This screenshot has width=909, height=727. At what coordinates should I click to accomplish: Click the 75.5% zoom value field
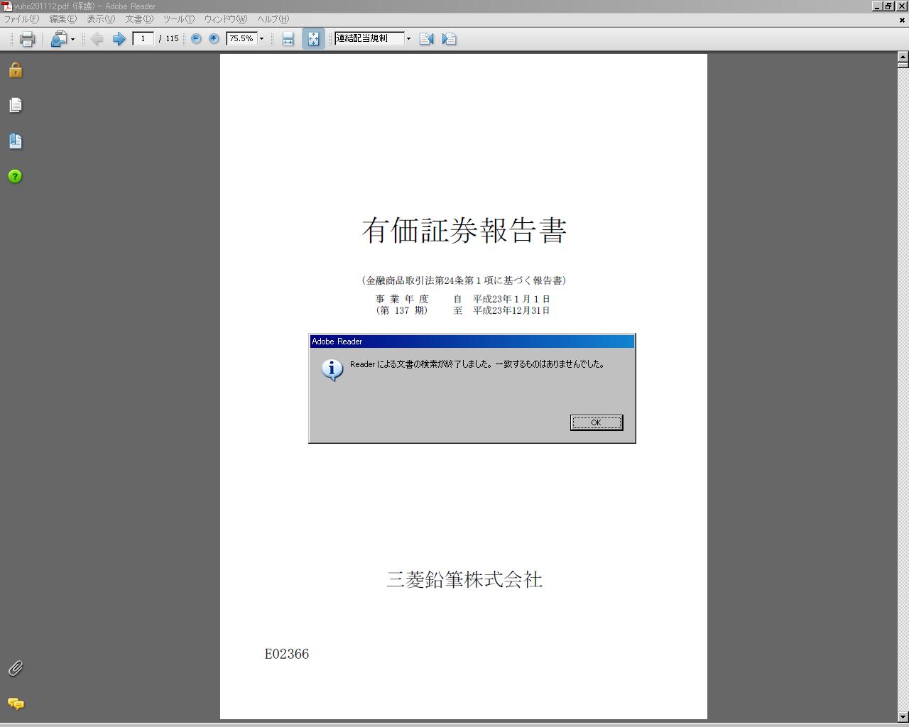[x=241, y=38]
